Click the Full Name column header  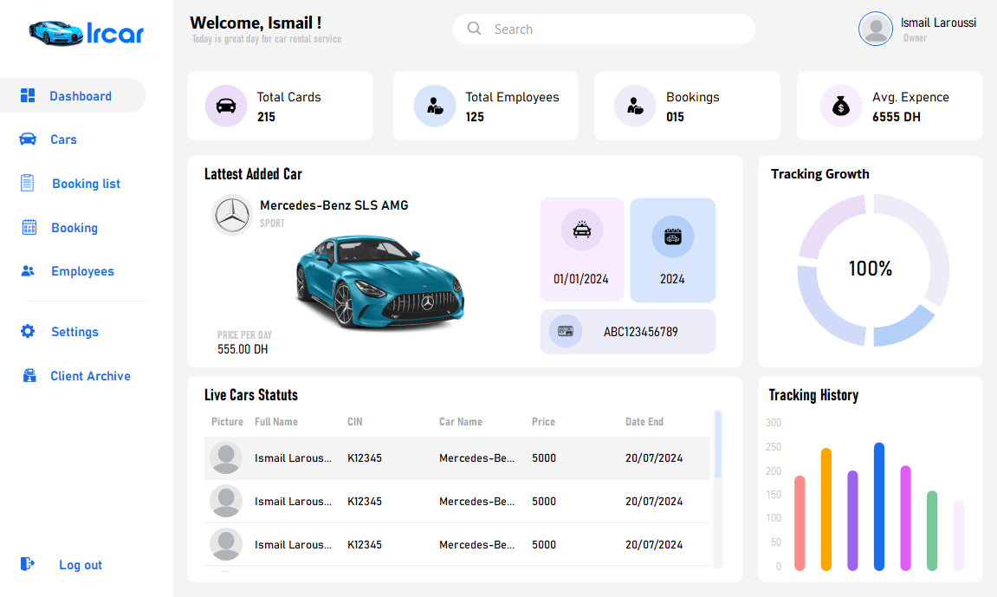276,421
